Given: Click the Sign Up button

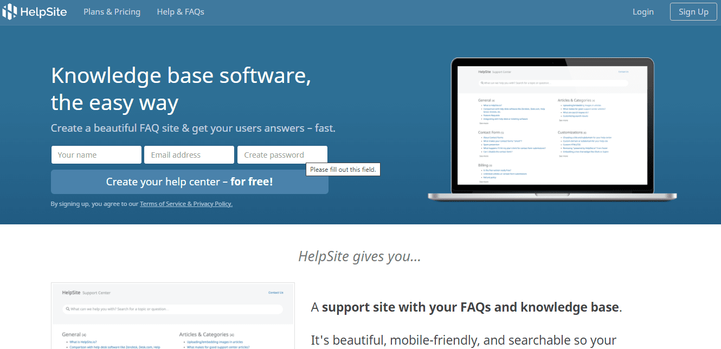Looking at the screenshot, I should coord(693,12).
